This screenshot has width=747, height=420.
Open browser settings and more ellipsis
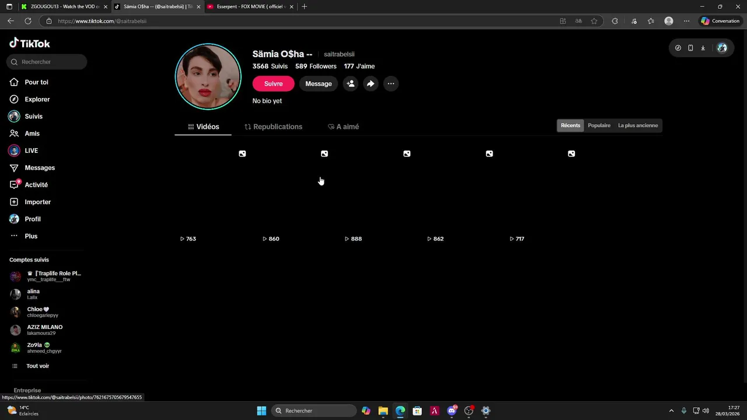coord(686,21)
